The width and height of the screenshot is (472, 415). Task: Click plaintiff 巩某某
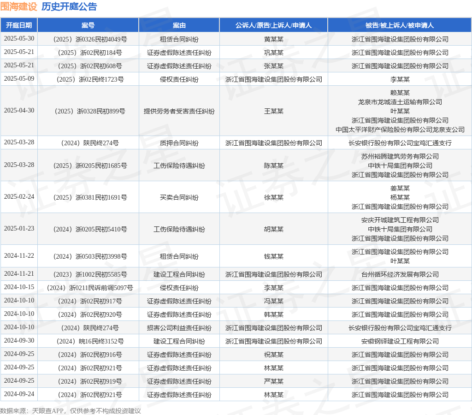click(x=274, y=53)
